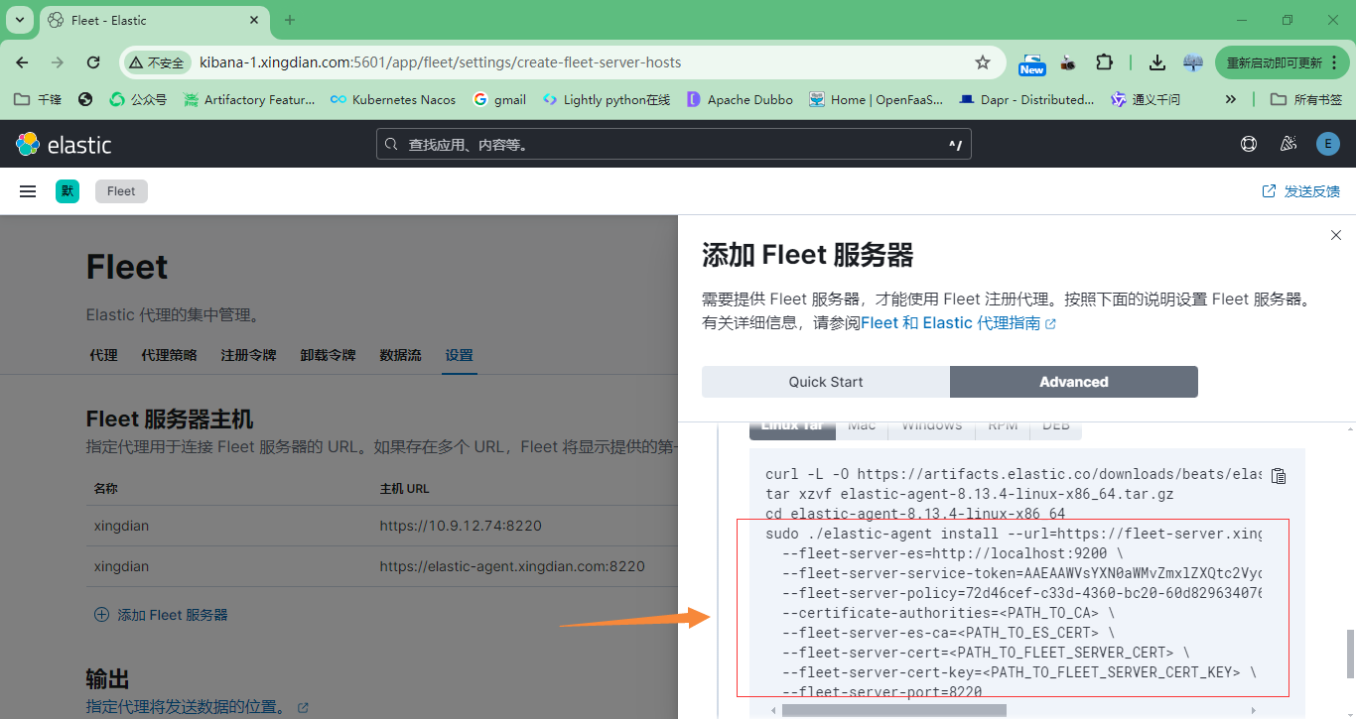Click the Fleet breadcrumb
The width and height of the screenshot is (1356, 719).
click(x=121, y=191)
